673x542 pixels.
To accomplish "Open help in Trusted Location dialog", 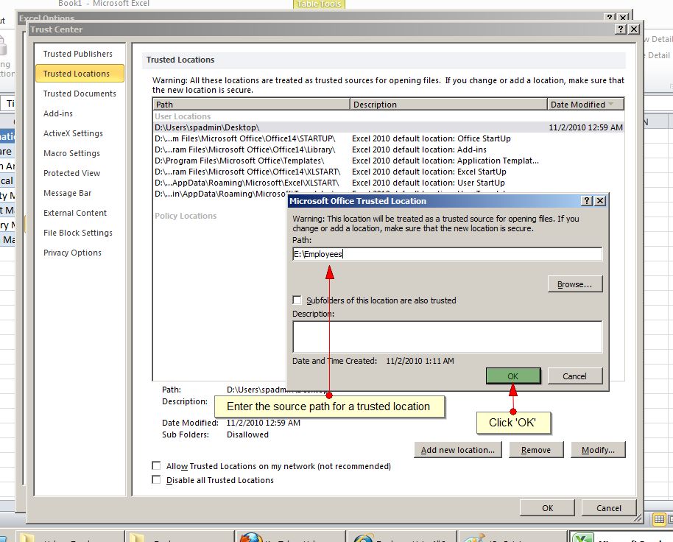I will 587,200.
